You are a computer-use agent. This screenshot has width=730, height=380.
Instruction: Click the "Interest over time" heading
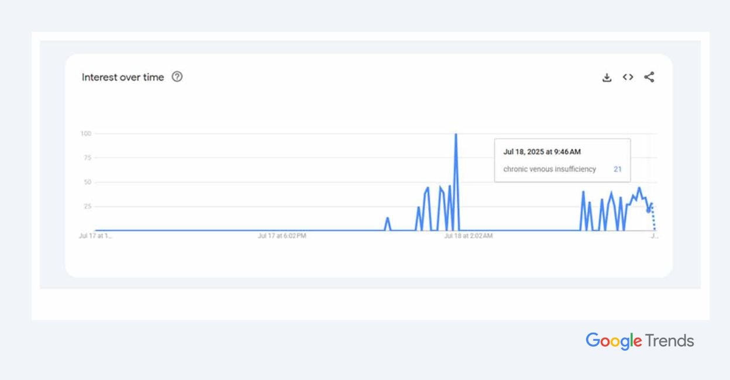(123, 77)
